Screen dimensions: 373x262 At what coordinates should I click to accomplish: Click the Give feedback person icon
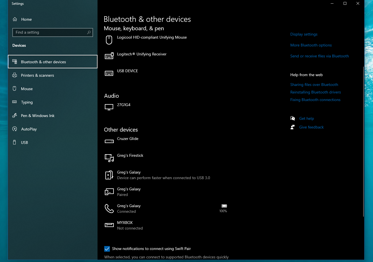coord(293,127)
